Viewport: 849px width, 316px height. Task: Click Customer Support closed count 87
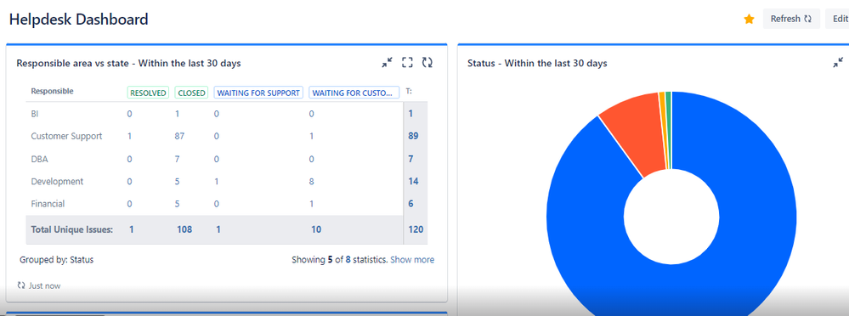pos(180,137)
